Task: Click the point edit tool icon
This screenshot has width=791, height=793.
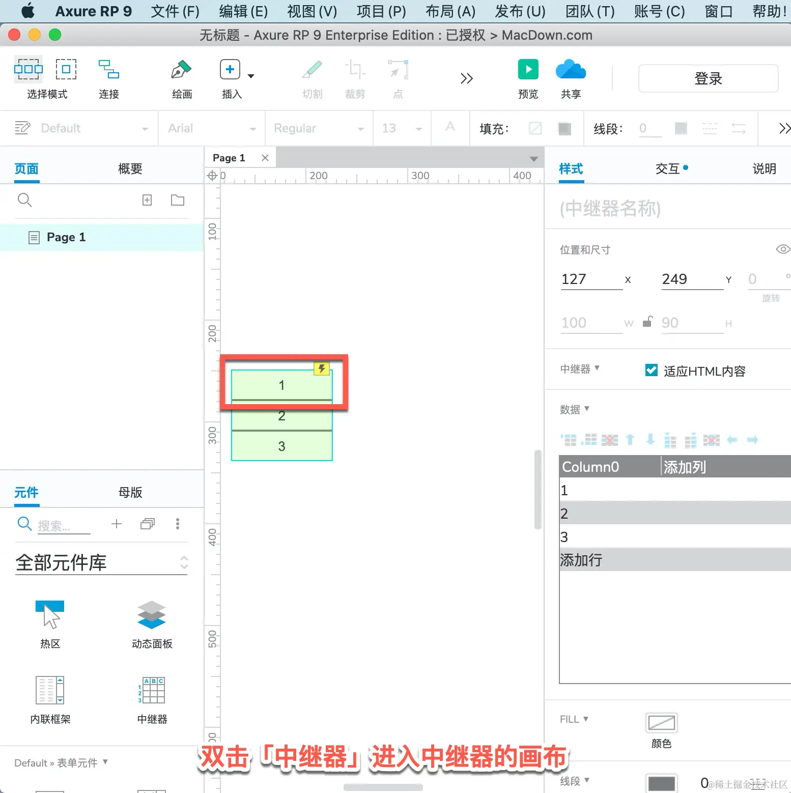Action: pyautogui.click(x=398, y=69)
